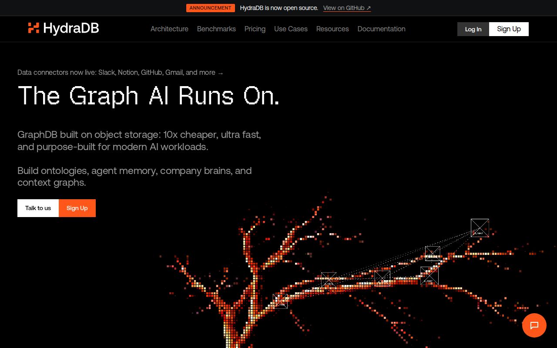Click the 'Build ontologies, agent memory' paragraph
Viewport: 557px width, 348px height.
(134, 176)
